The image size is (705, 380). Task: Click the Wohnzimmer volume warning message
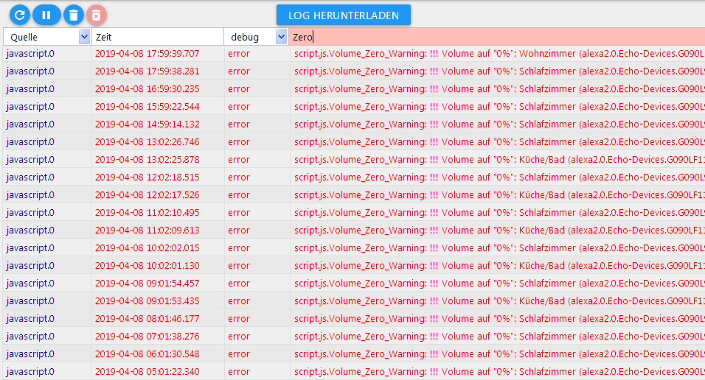click(x=499, y=54)
